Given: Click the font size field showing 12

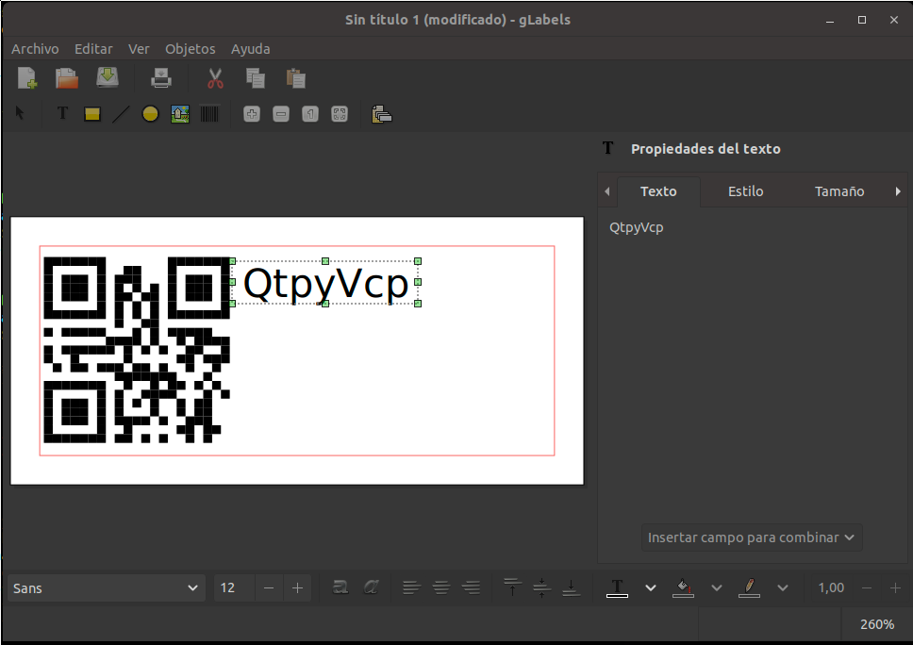Looking at the screenshot, I should [x=234, y=588].
